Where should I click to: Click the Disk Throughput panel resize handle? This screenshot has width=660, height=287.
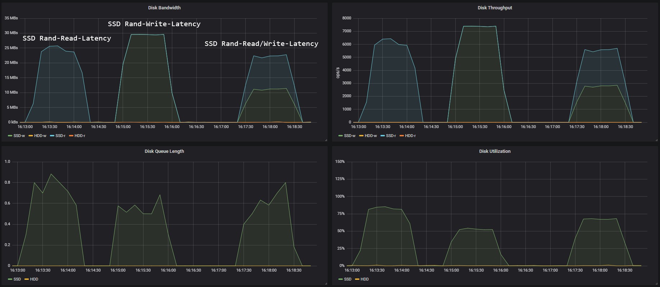click(656, 140)
